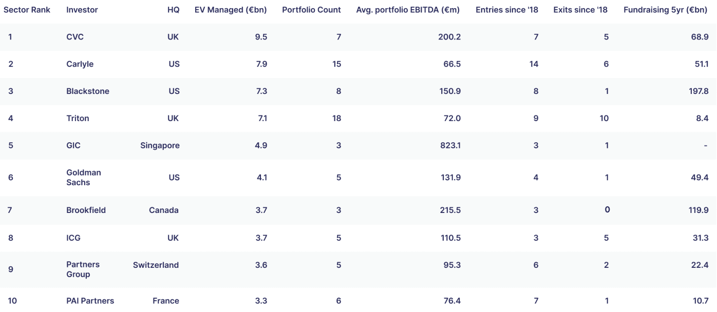The height and width of the screenshot is (312, 717).
Task: Sort by Exits since '18 header
Action: [580, 10]
